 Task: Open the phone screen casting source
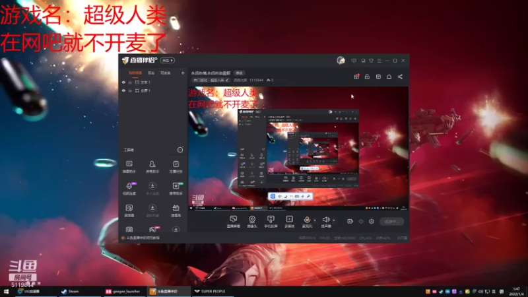point(271,221)
